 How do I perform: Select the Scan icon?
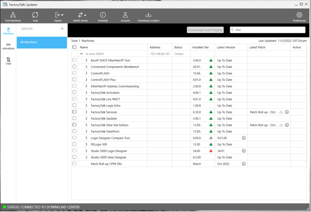point(35,16)
